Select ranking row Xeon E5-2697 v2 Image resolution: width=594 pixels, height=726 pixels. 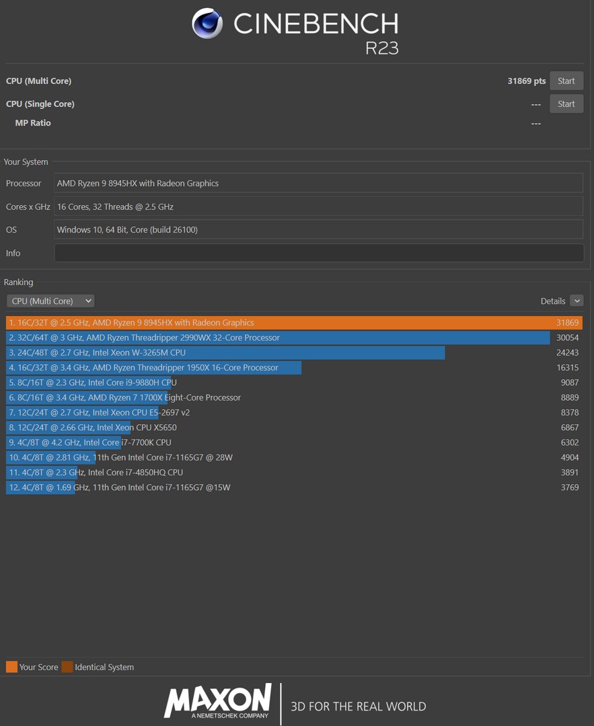294,413
